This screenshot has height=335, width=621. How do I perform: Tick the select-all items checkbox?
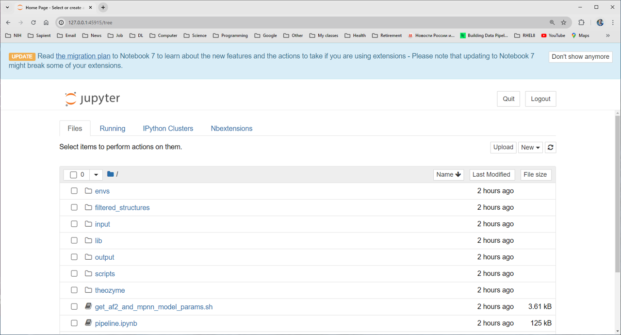tap(73, 175)
